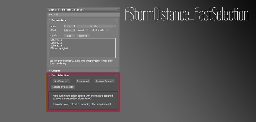256x122 pixels.
Task: Click the radius value field
Action: [x=68, y=26]
